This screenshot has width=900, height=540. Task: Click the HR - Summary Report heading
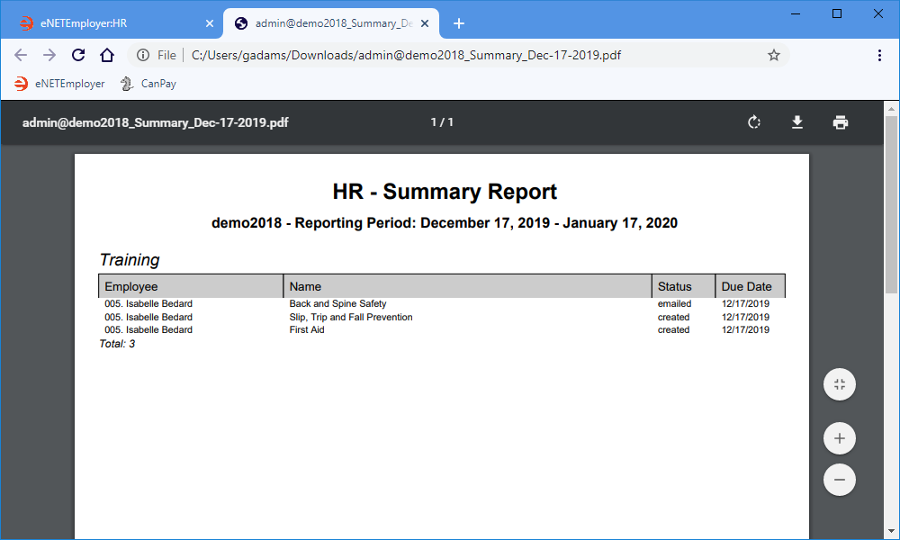(445, 192)
